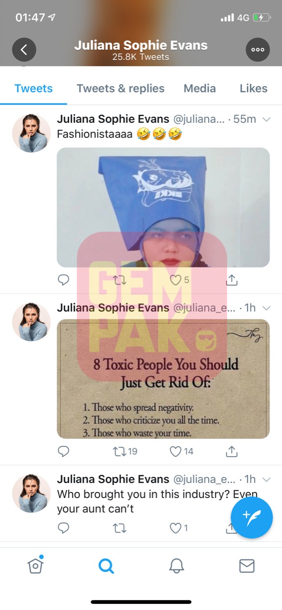Screen dimensions: 282x610
Task: Open the Messages envelope icon
Action: (247, 566)
